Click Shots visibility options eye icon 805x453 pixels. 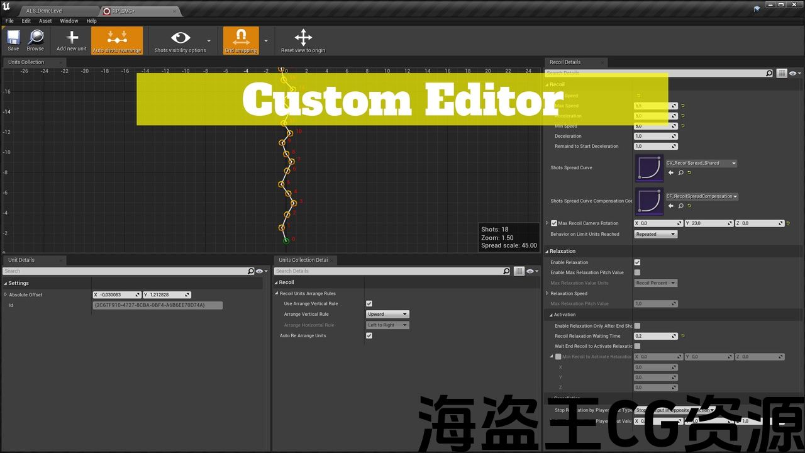click(x=180, y=38)
